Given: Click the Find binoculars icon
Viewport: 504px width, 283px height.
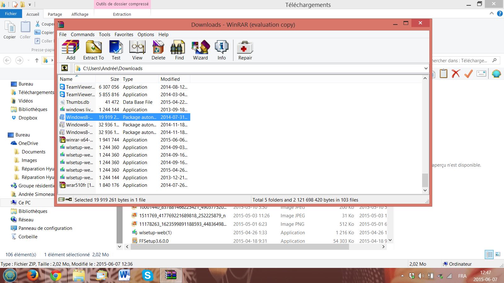Looking at the screenshot, I should [x=179, y=50].
